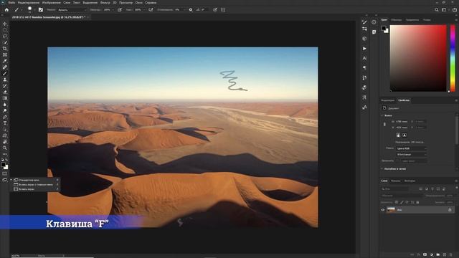Open the Фильтр menu
Viewport: 459px width, 258px height.
tap(105, 2)
